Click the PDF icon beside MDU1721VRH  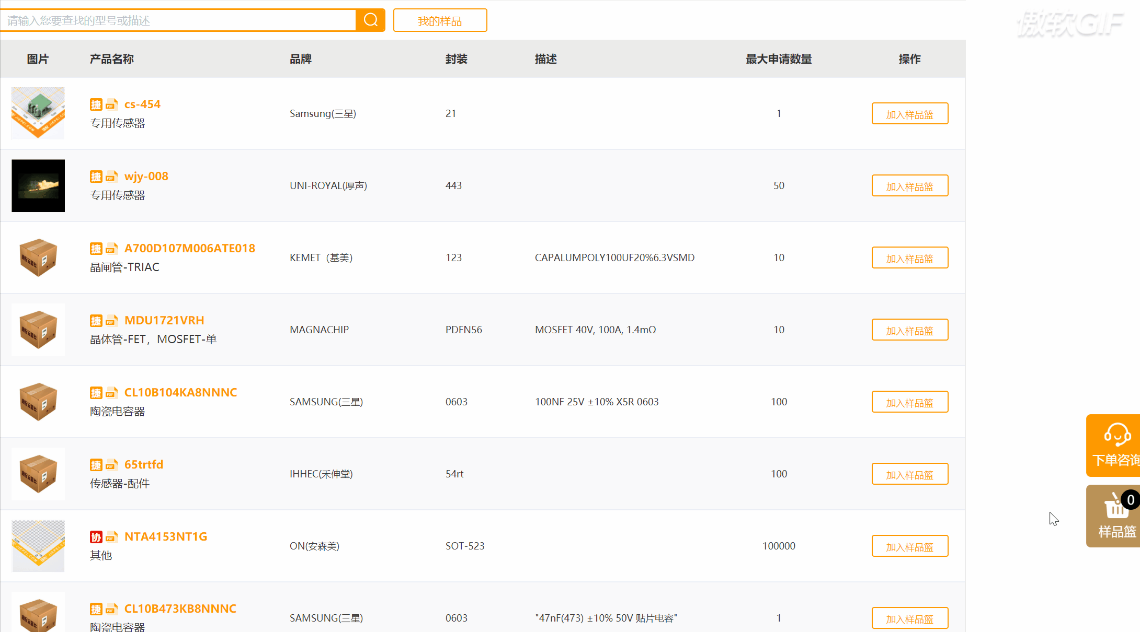[111, 321]
